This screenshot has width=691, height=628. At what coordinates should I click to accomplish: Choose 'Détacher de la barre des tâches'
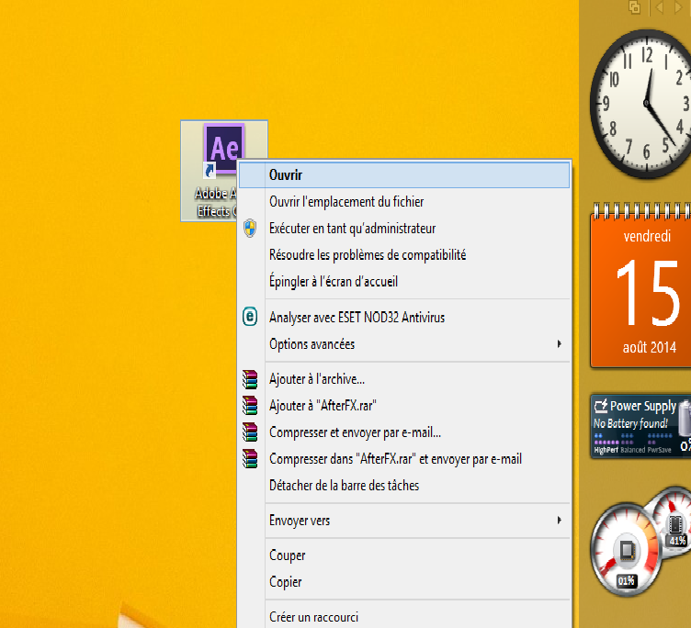(344, 485)
